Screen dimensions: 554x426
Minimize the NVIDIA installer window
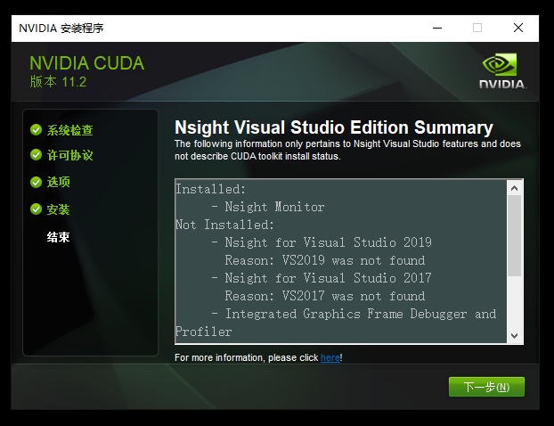coord(436,28)
